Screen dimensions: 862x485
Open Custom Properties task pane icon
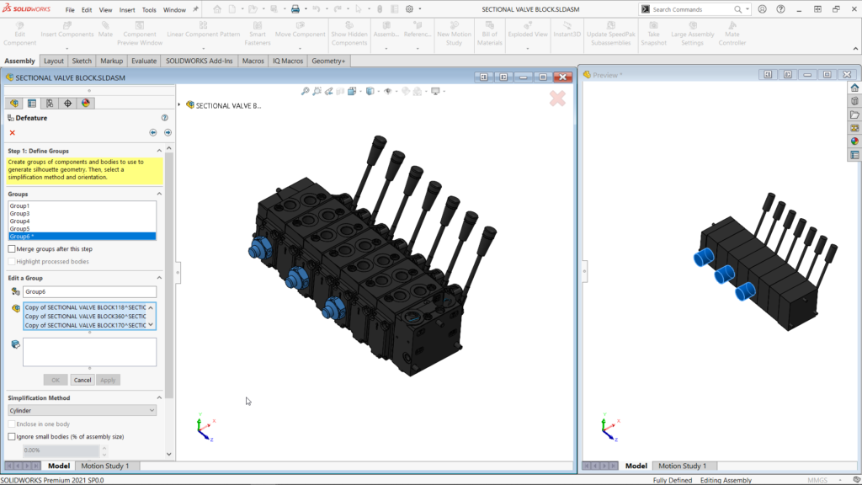pos(854,155)
